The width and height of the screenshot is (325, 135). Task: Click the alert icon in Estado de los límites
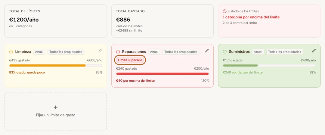click(225, 11)
